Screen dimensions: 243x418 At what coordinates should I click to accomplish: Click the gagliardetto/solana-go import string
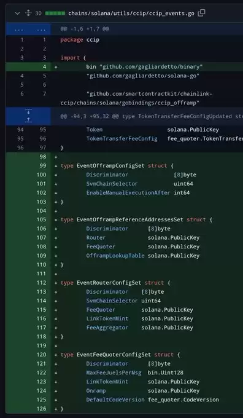pos(142,76)
